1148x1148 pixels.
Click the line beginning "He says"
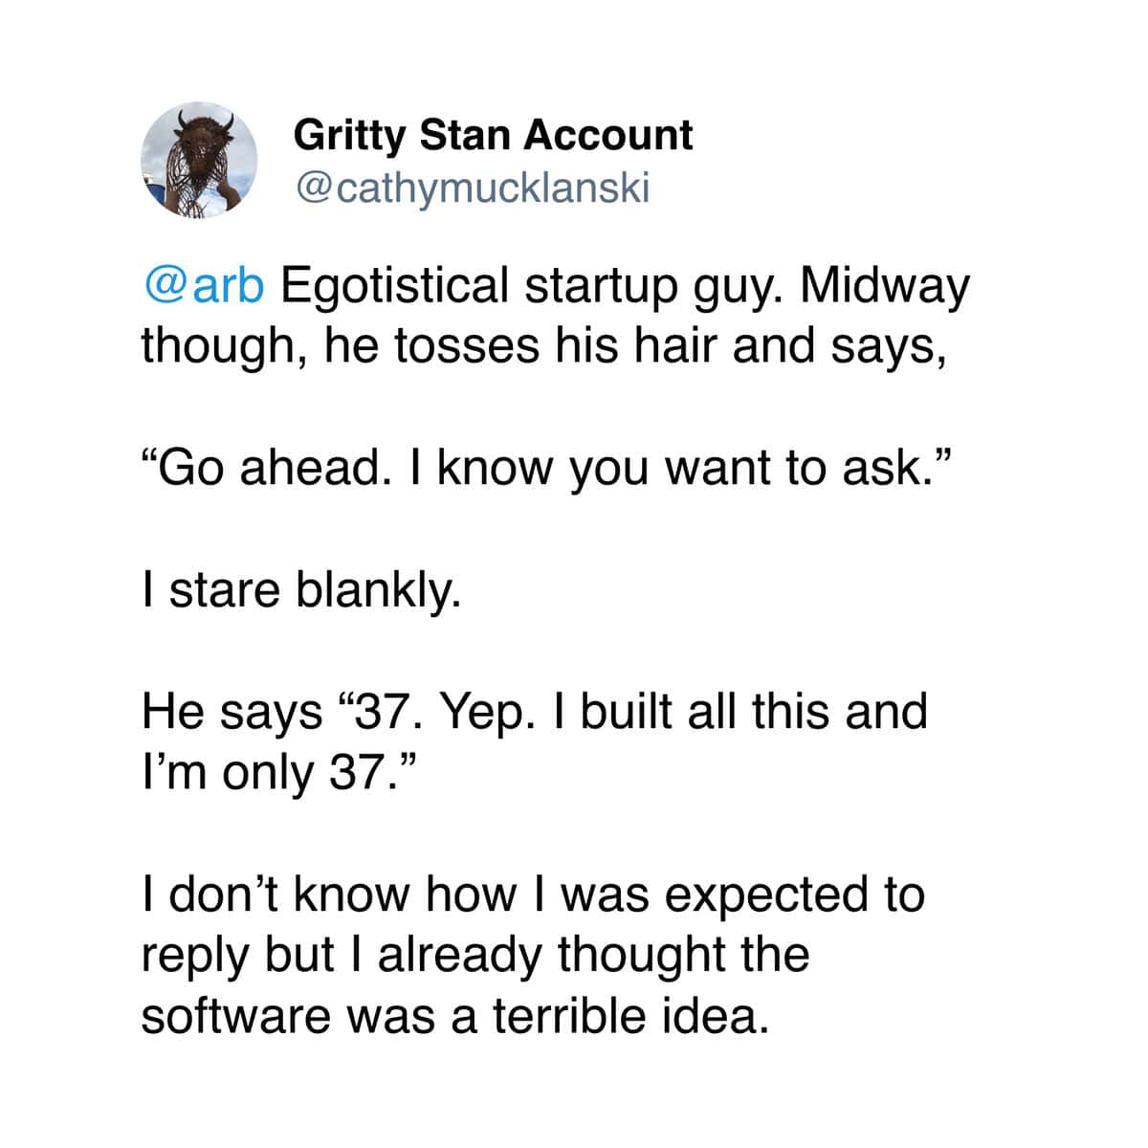point(534,712)
